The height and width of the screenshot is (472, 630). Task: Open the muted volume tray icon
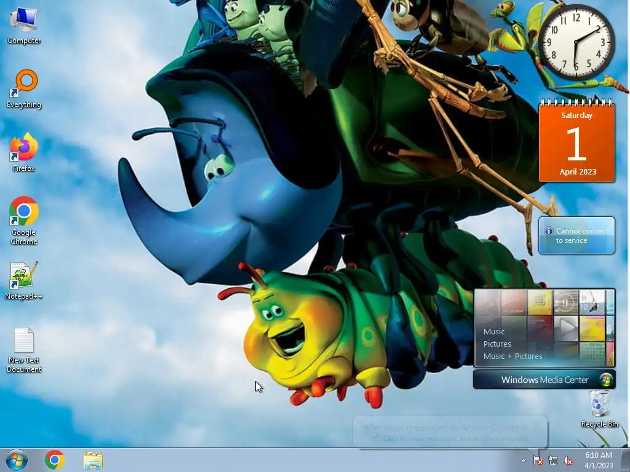pyautogui.click(x=568, y=460)
